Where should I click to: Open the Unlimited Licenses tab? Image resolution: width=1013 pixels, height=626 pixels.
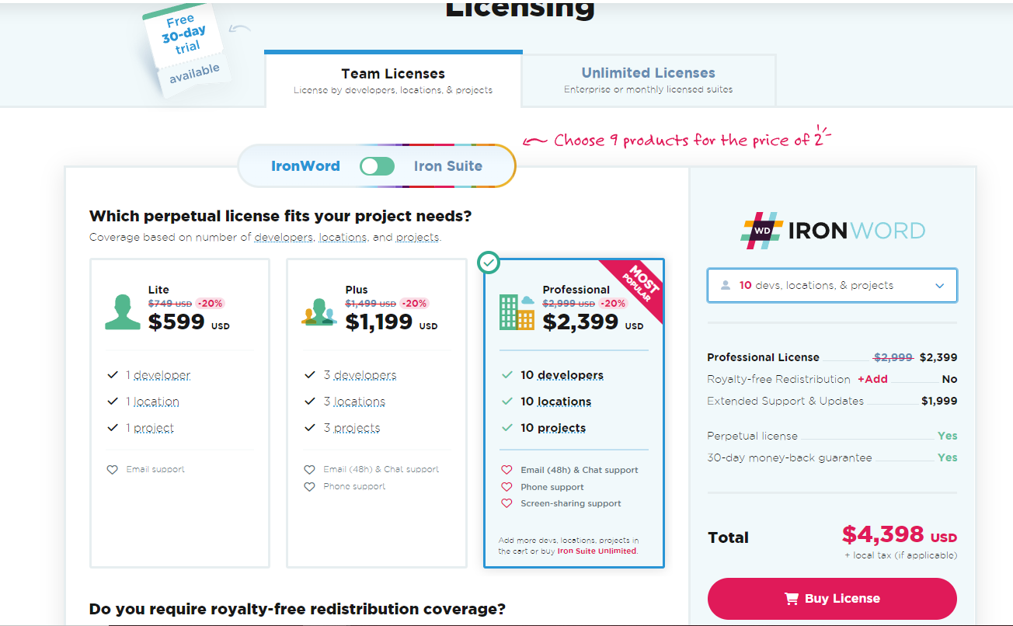(648, 79)
